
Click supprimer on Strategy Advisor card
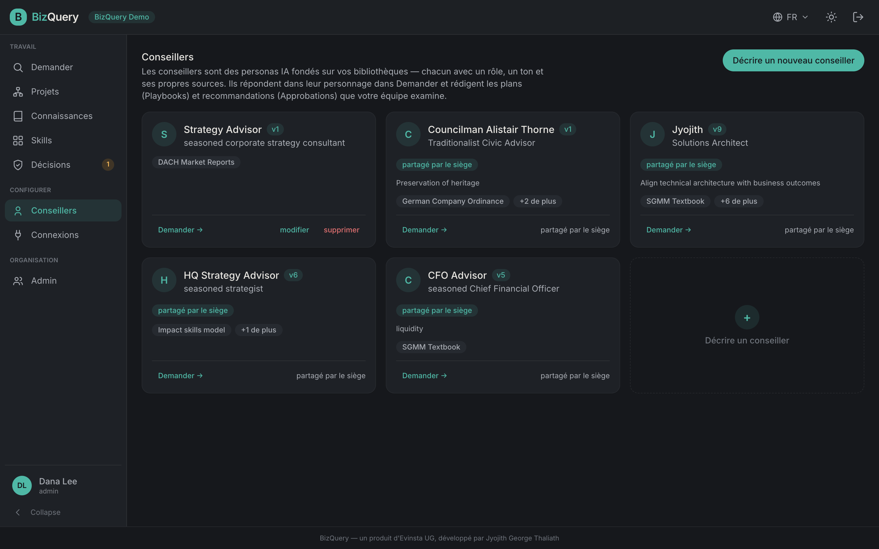tap(342, 230)
